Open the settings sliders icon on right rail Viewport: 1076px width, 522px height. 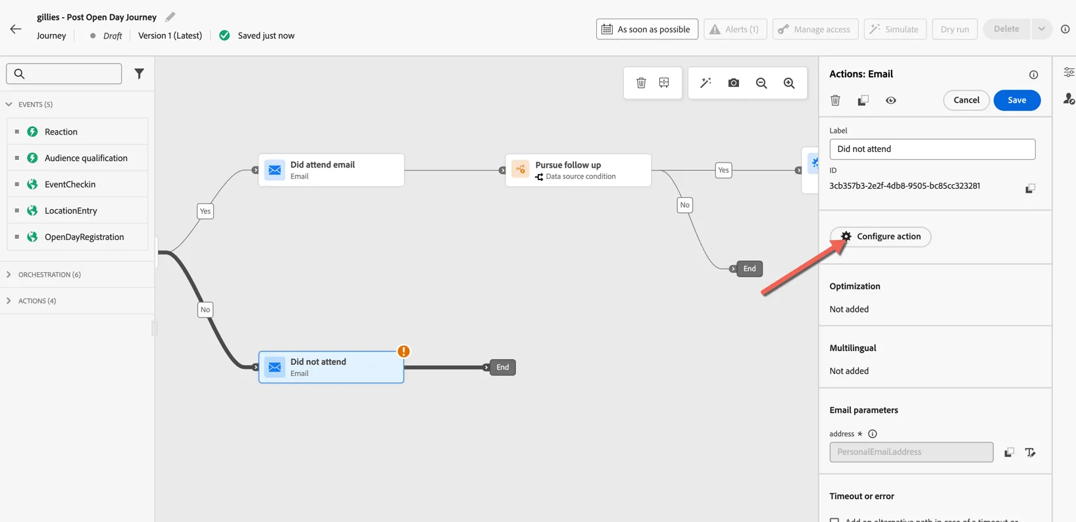coord(1069,72)
